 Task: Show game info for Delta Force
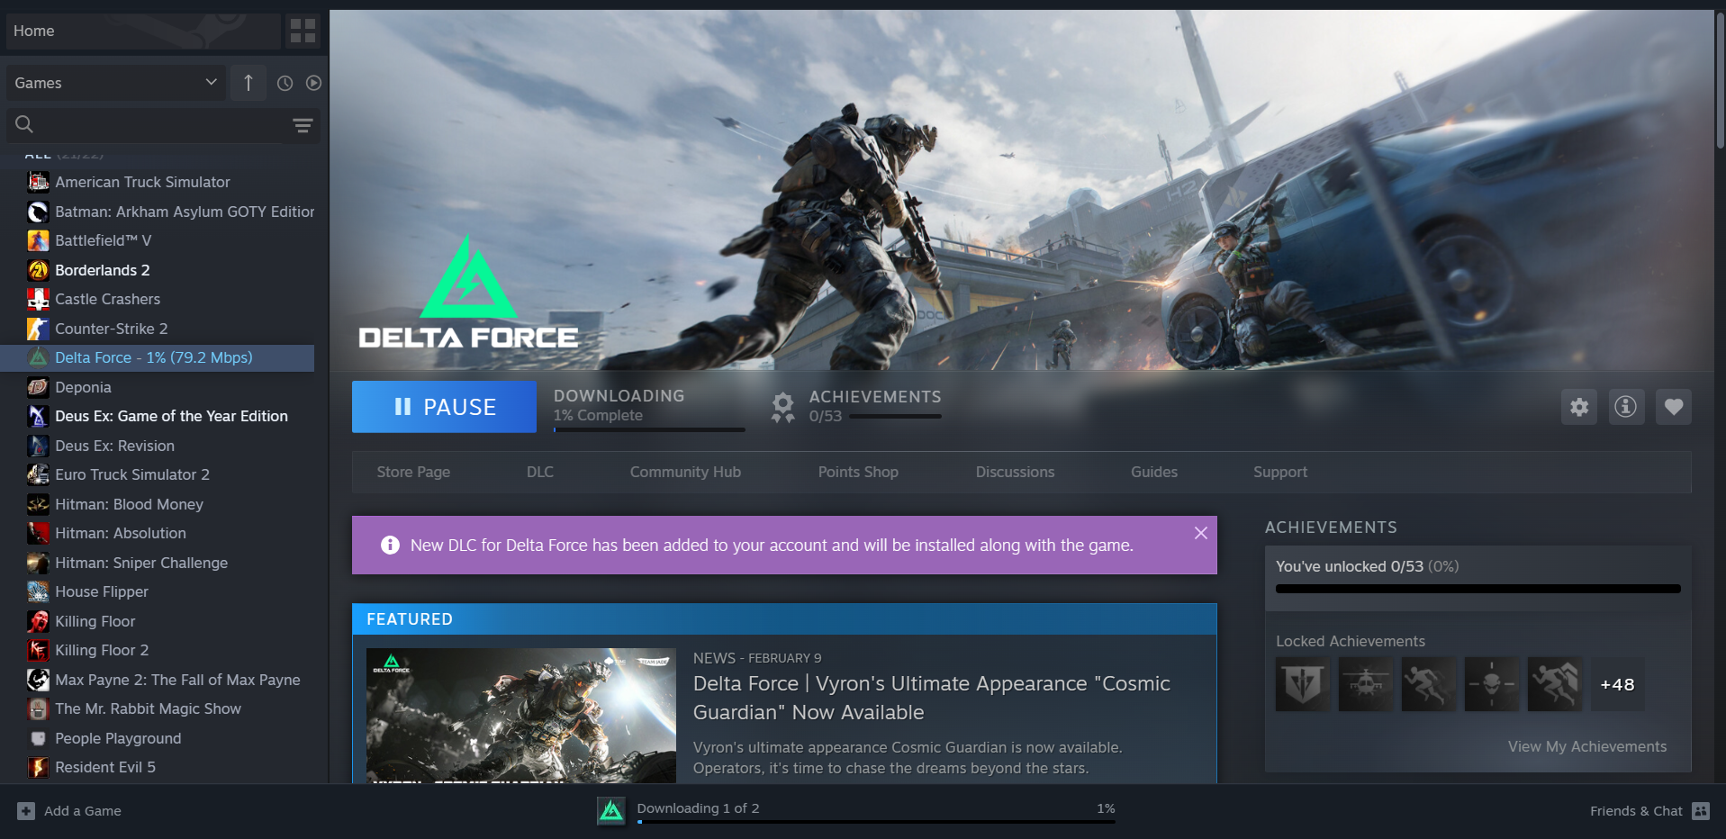click(x=1625, y=407)
